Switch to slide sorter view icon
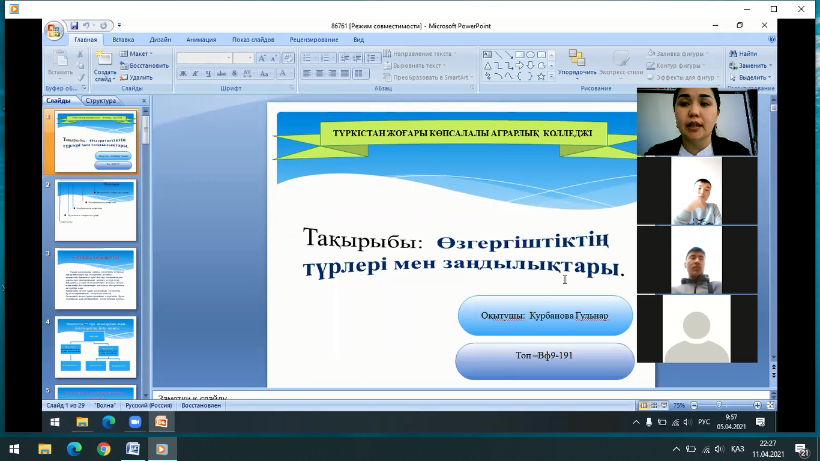820x461 pixels. pyautogui.click(x=654, y=405)
